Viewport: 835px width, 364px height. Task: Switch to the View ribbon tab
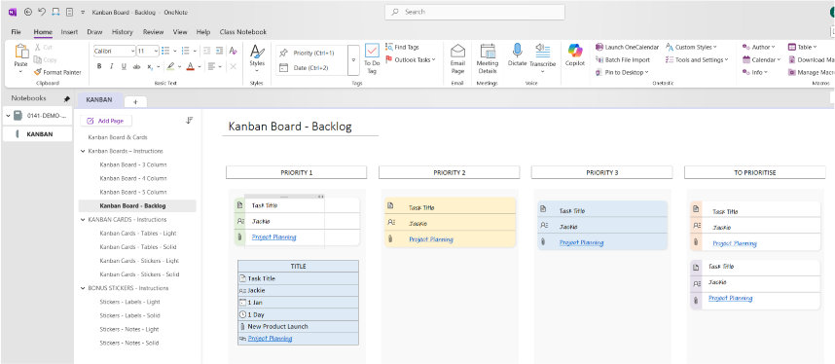[180, 32]
